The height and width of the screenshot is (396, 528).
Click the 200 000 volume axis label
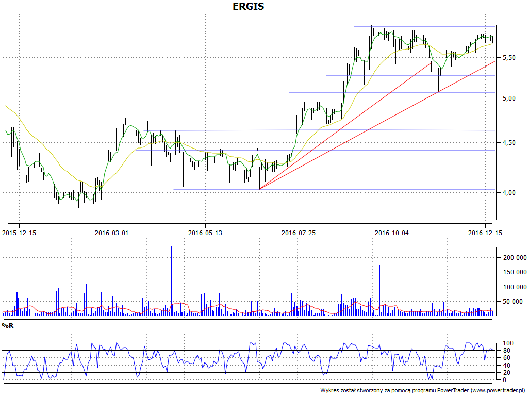coord(515,258)
